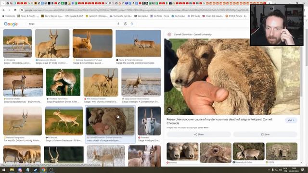This screenshot has height=173, width=308.
Task: Switch to Chrome in the taskbar
Action: coord(43,170)
